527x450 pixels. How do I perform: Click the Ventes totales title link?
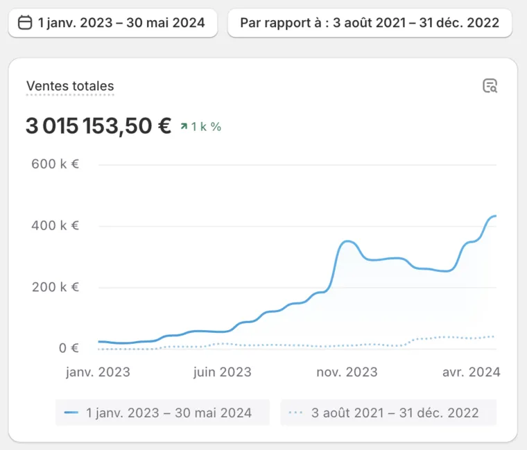70,86
